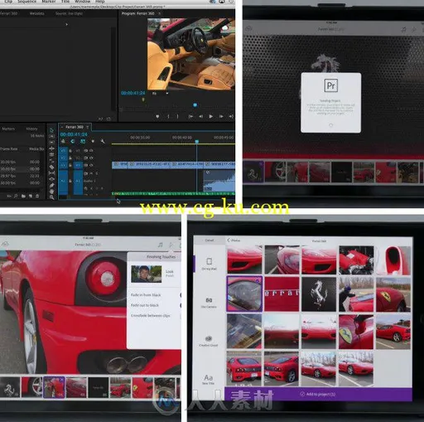
Task: Toggle Linked Selection in the timeline header
Action: [83, 141]
